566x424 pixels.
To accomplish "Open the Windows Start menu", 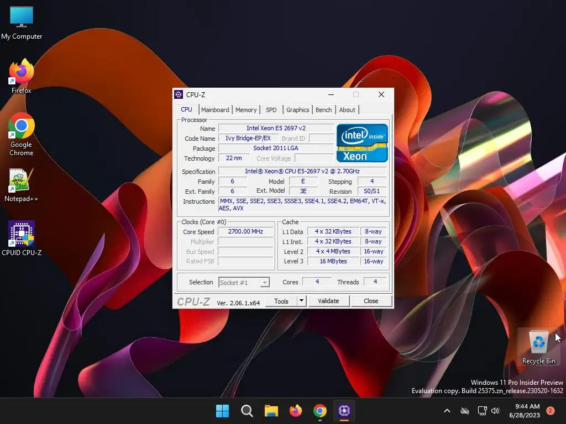I will point(222,411).
